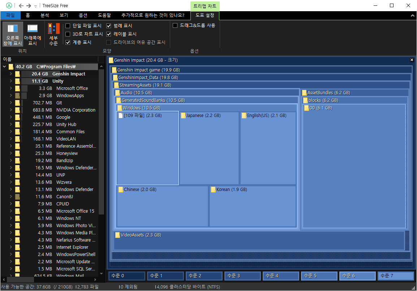Click the Genshin Impact game folder icon in treemap

(114, 70)
